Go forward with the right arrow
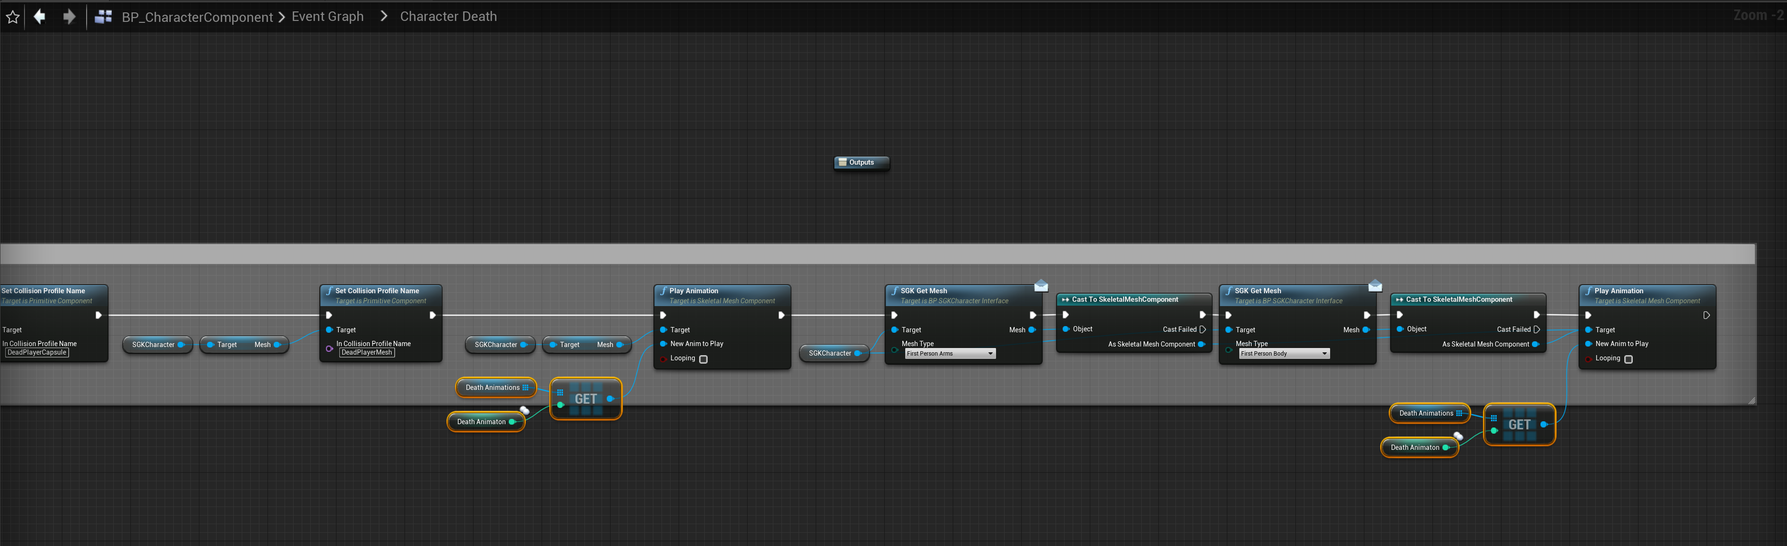This screenshot has height=546, width=1787. point(69,16)
